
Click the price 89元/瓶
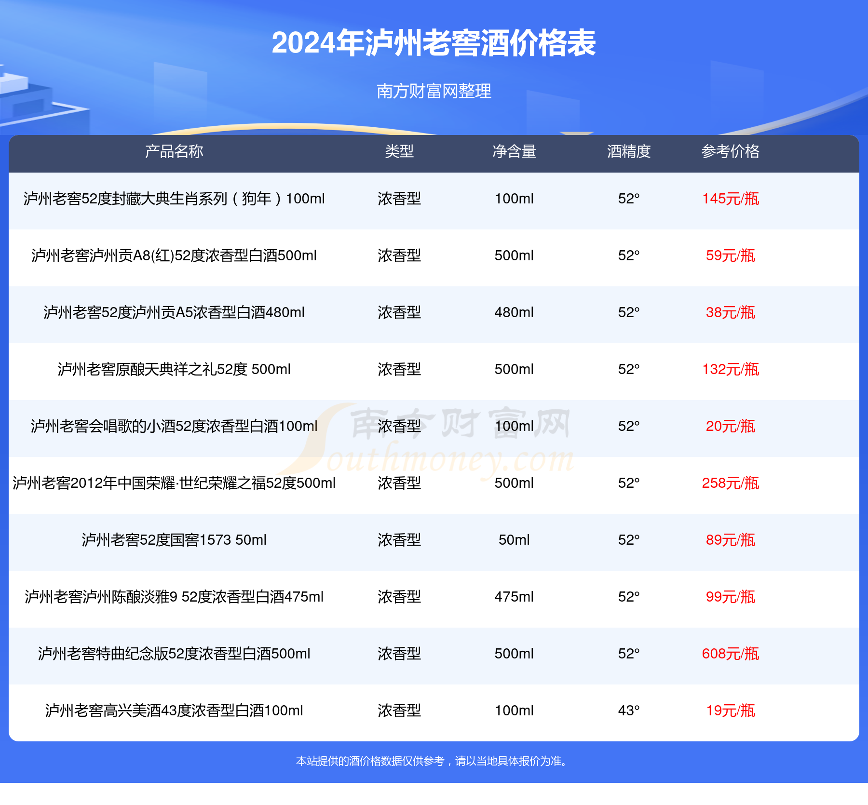point(731,540)
